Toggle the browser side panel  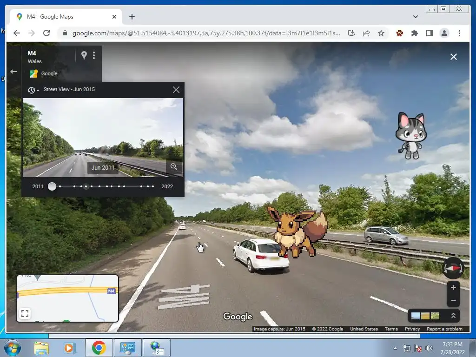[429, 33]
